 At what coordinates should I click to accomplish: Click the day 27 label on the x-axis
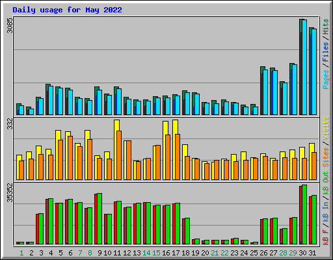coord(273,253)
